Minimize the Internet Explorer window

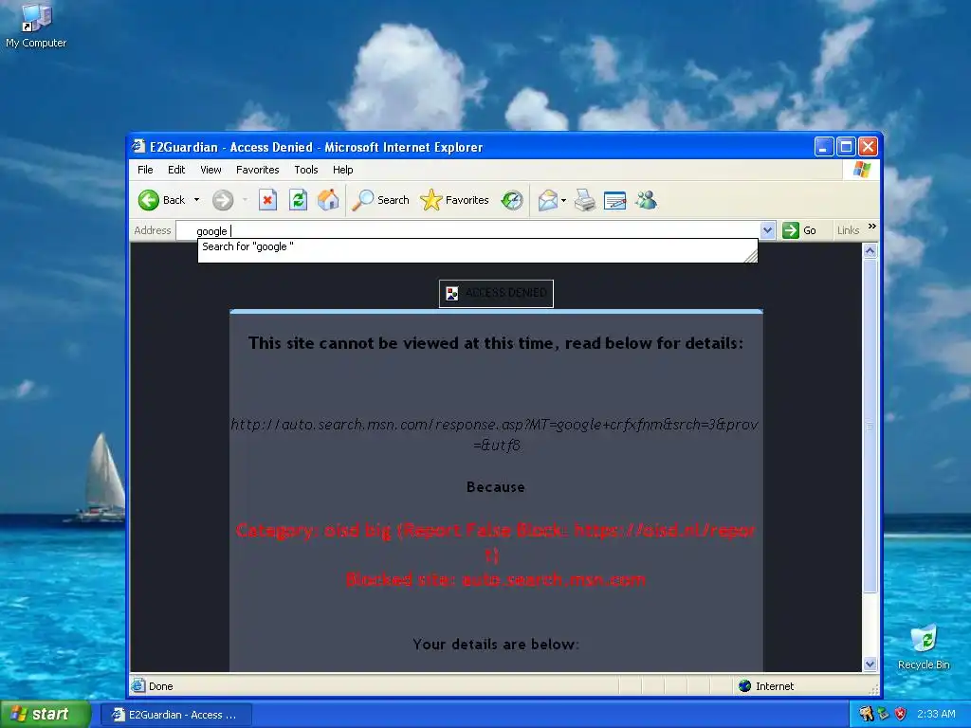pos(824,147)
